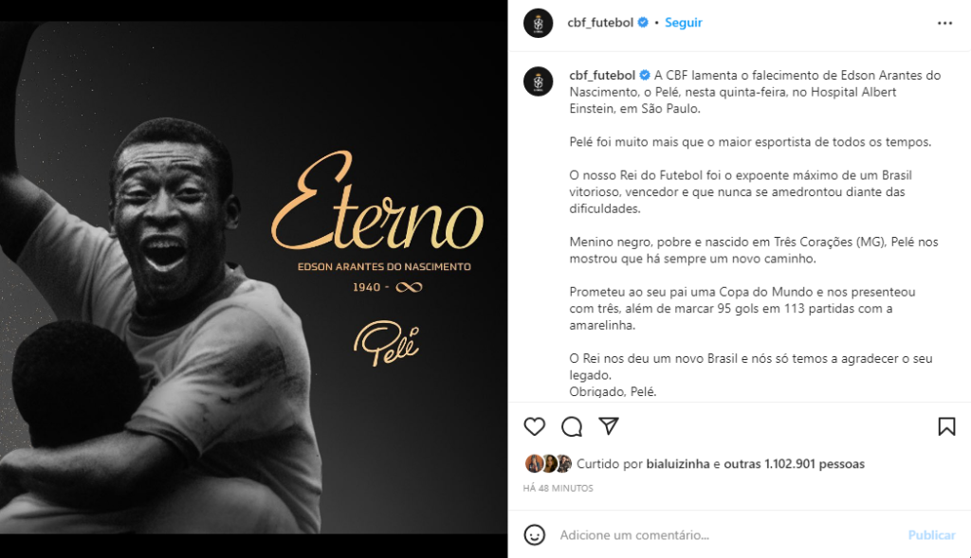The height and width of the screenshot is (558, 971).
Task: Click the liker avatars next to Curtido por
Action: [548, 463]
